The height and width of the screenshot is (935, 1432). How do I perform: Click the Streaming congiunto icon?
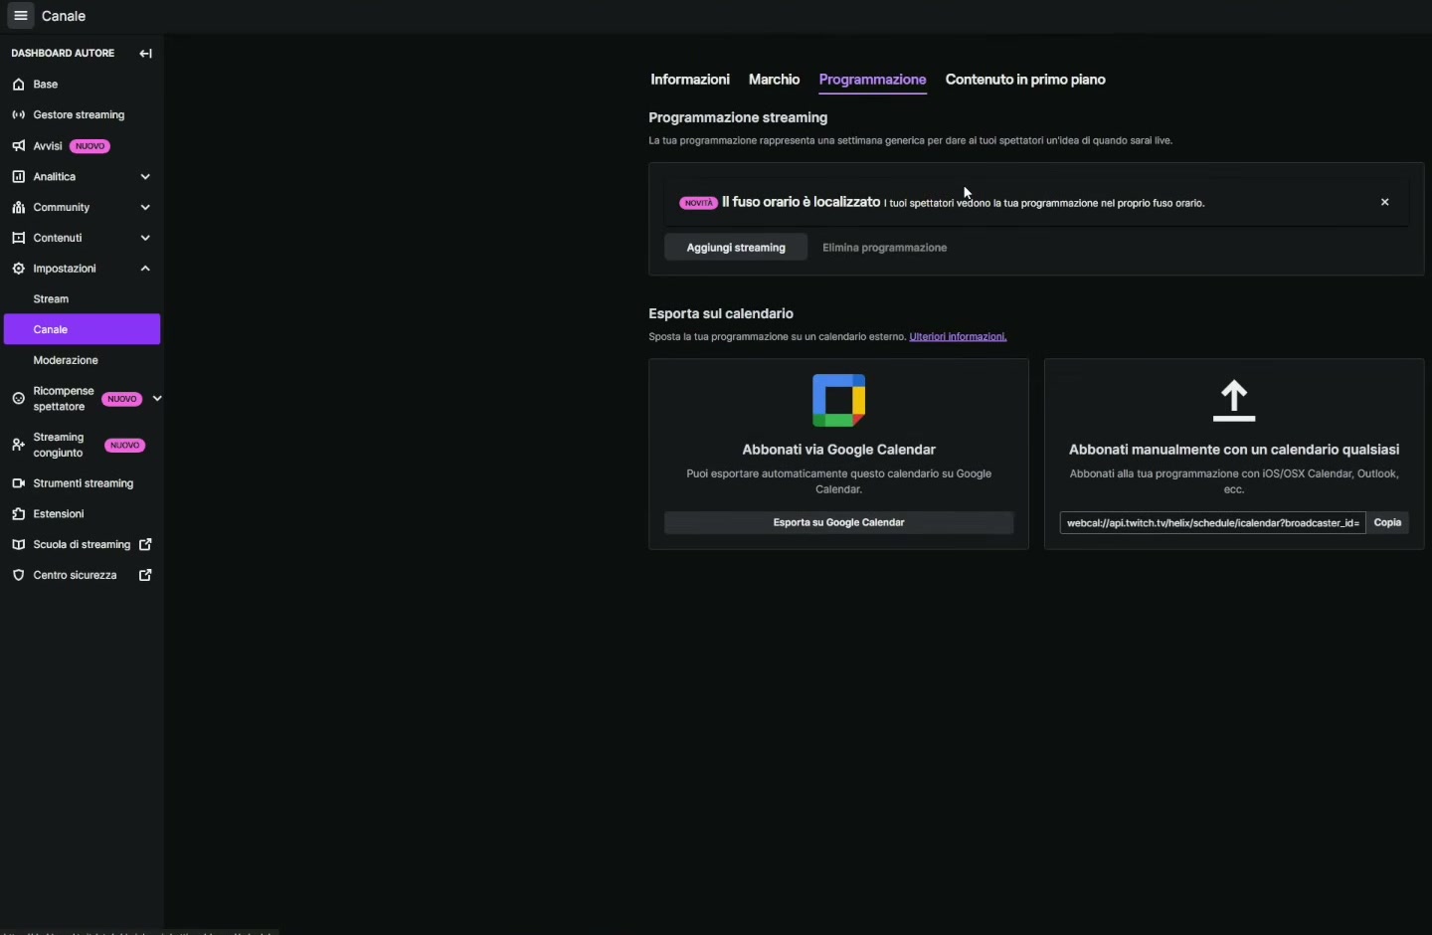pos(18,446)
